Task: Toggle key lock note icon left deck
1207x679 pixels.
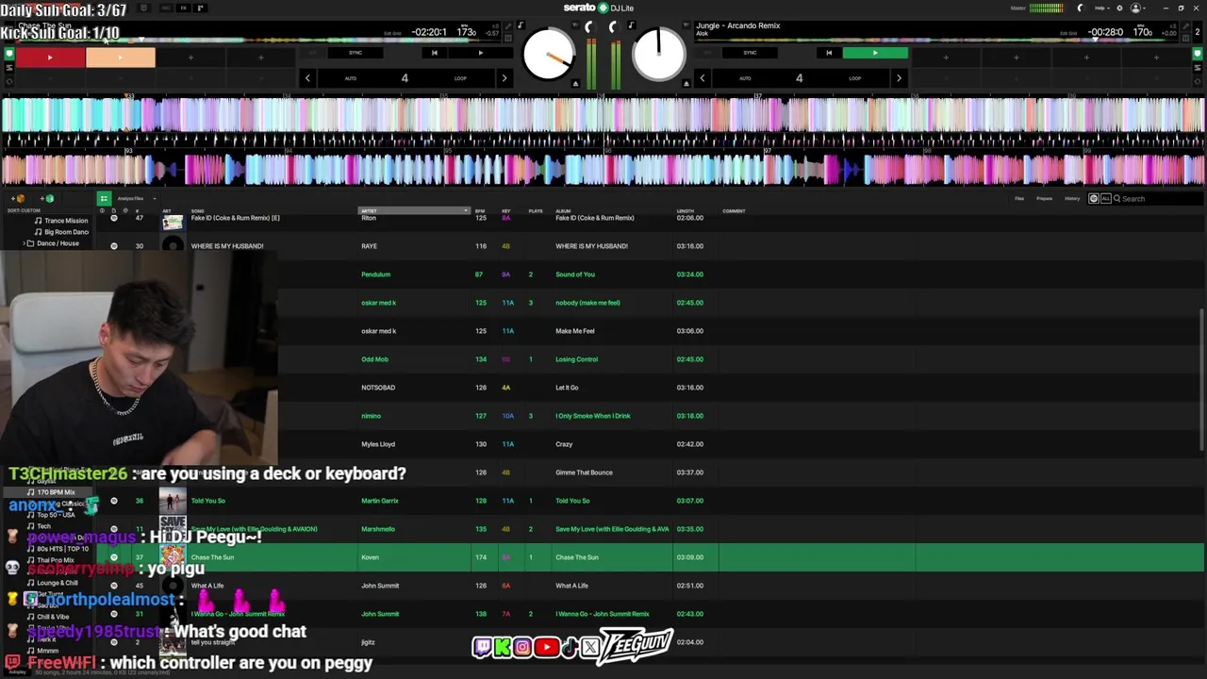Action: point(521,26)
